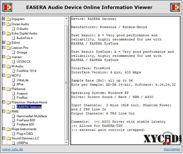
Task: Click the RME folder icon
Action: 8,112
